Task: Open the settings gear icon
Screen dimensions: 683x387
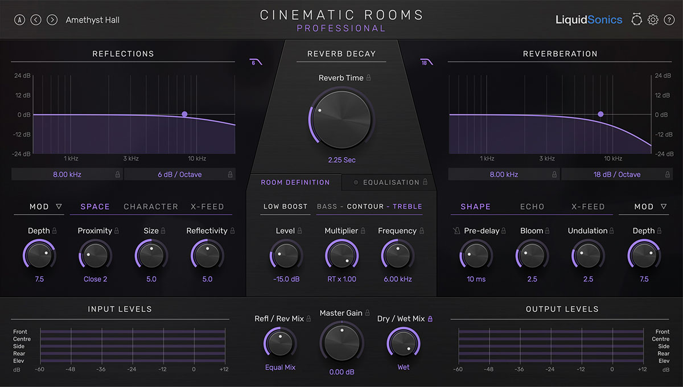Action: point(653,20)
